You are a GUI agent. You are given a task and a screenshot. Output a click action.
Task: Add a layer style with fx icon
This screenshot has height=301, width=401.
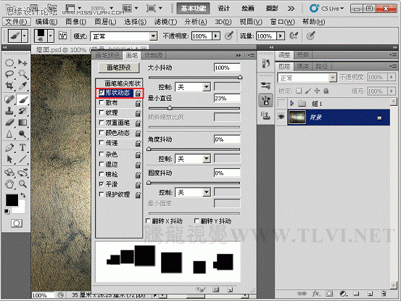pos(315,294)
